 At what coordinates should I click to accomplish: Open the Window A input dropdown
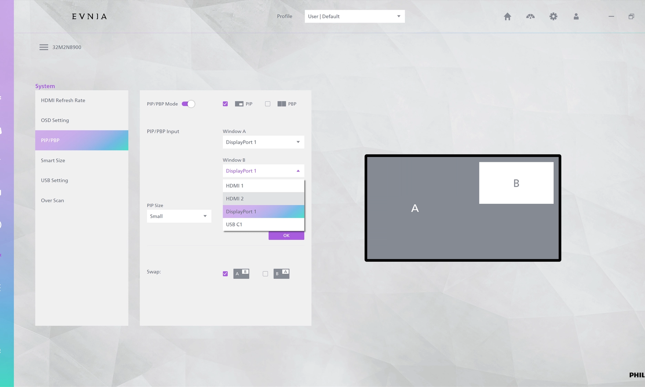coord(263,142)
